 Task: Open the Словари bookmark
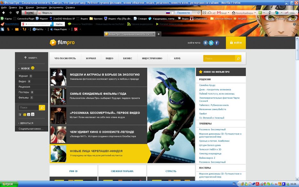(x=140, y=19)
